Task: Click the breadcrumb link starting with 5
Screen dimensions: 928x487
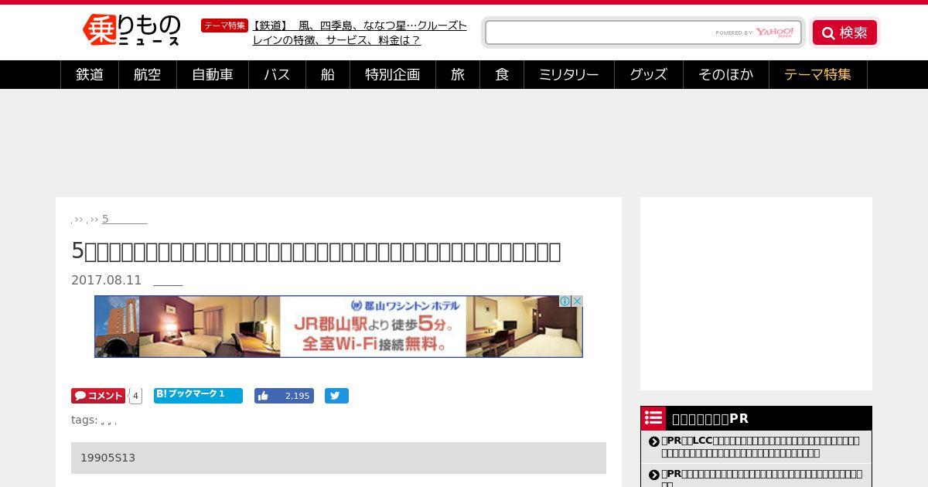Action: point(125,219)
